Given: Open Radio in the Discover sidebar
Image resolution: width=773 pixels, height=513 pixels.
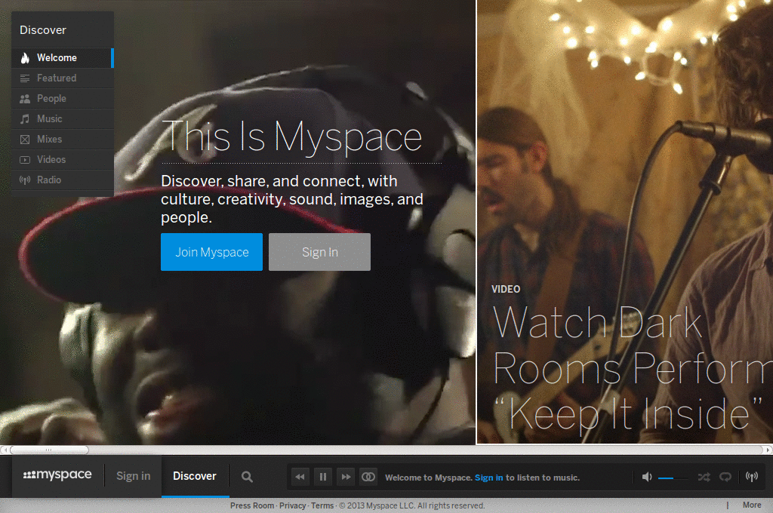Looking at the screenshot, I should (x=63, y=180).
